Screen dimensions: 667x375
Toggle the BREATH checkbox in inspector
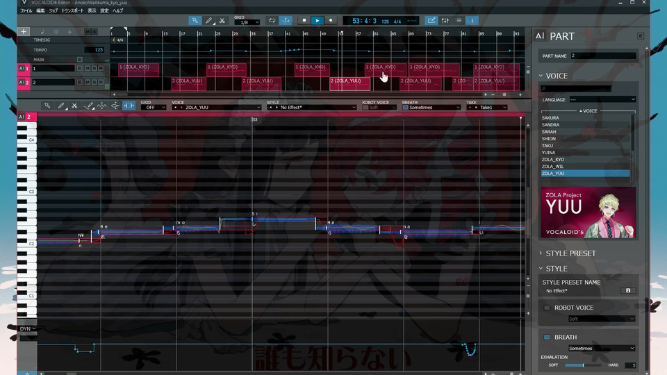point(547,337)
